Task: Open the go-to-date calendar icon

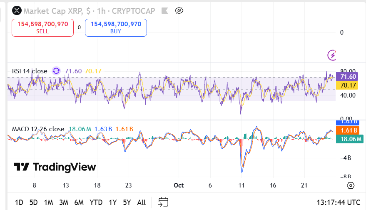Action: 163,202
